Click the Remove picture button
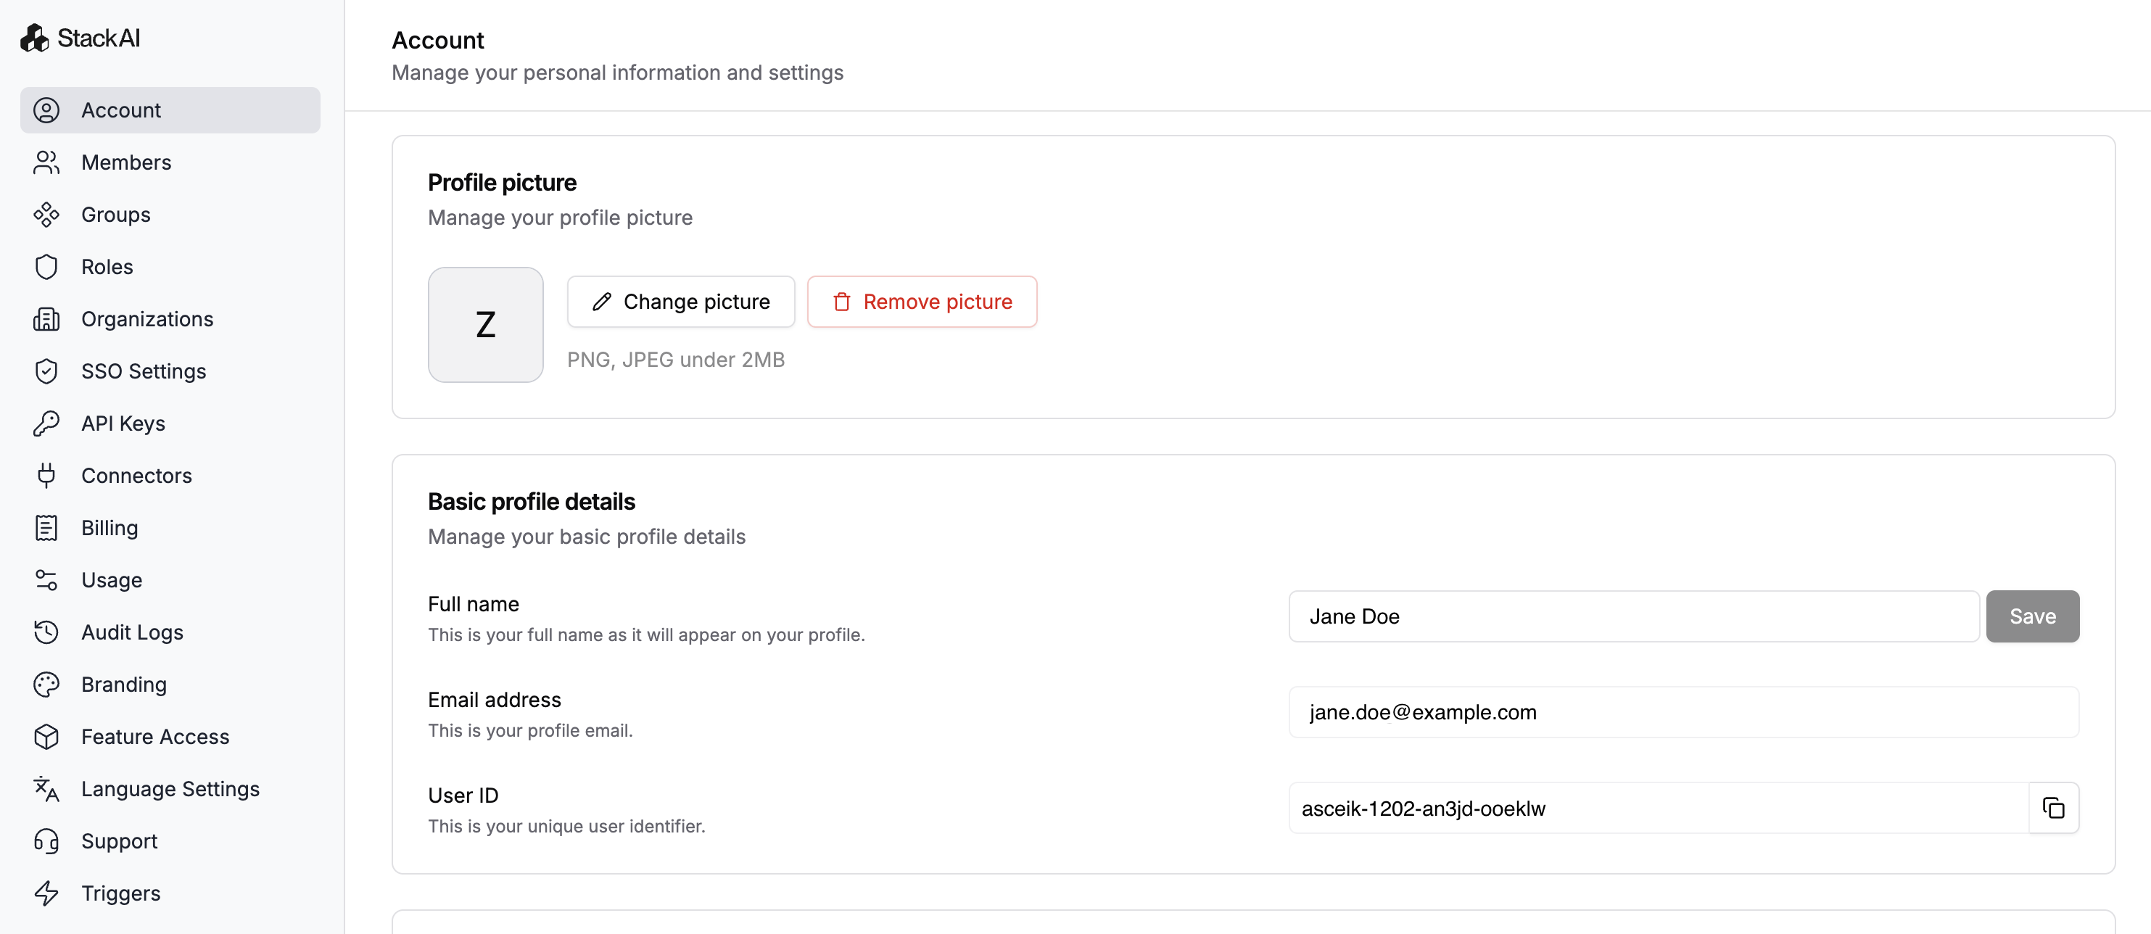This screenshot has width=2151, height=934. pos(921,302)
